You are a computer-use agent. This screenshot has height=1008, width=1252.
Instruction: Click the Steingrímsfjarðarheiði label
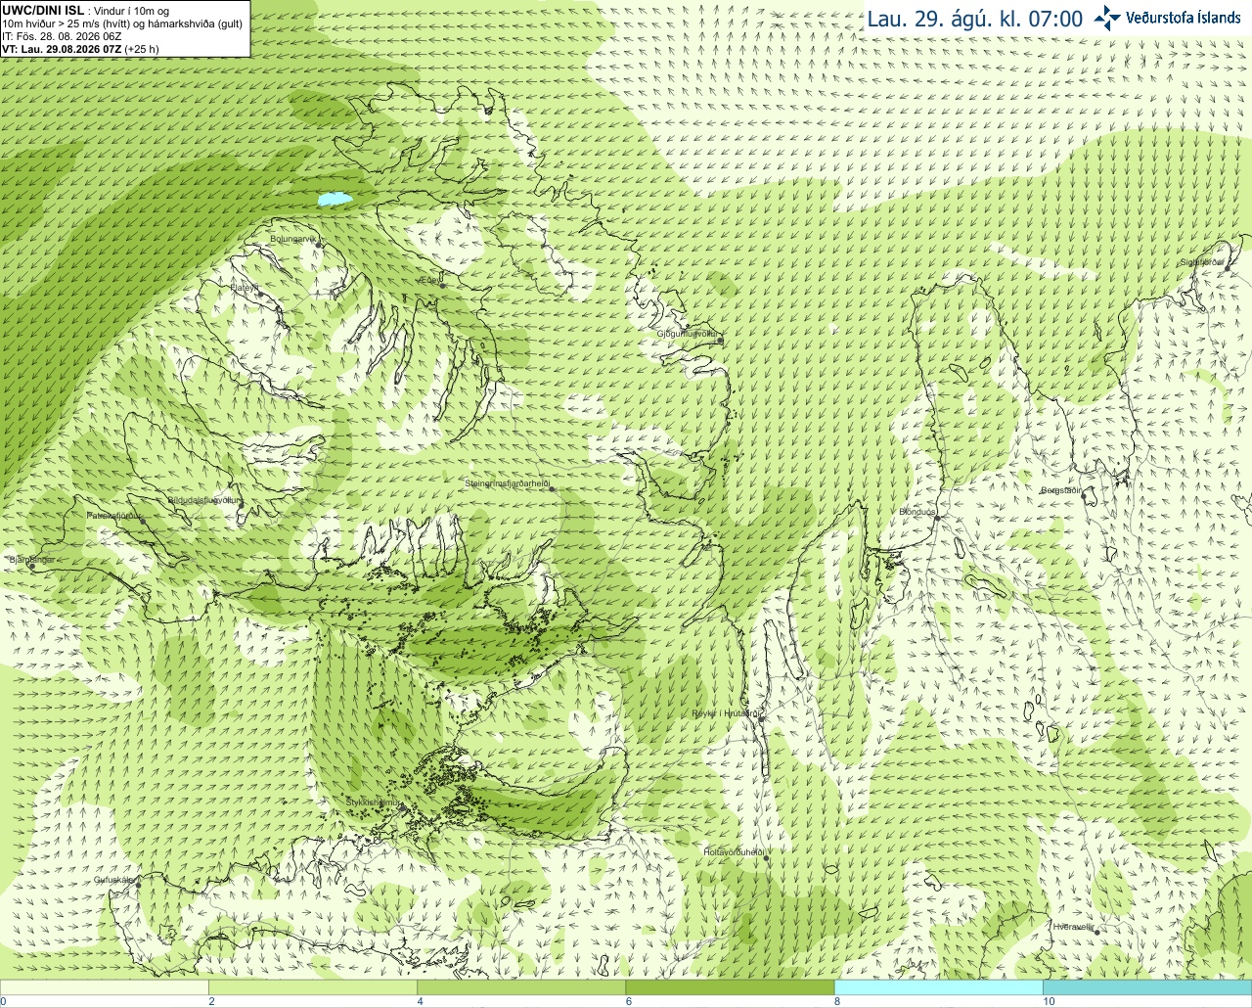(508, 483)
